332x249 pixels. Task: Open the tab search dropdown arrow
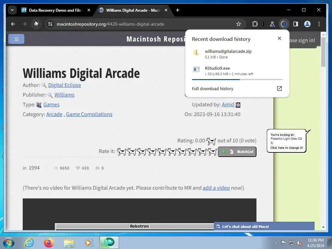pos(12,10)
